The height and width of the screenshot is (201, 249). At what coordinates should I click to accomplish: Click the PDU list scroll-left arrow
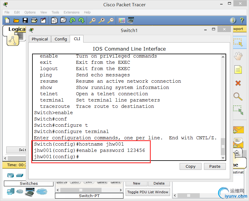pos(175,195)
